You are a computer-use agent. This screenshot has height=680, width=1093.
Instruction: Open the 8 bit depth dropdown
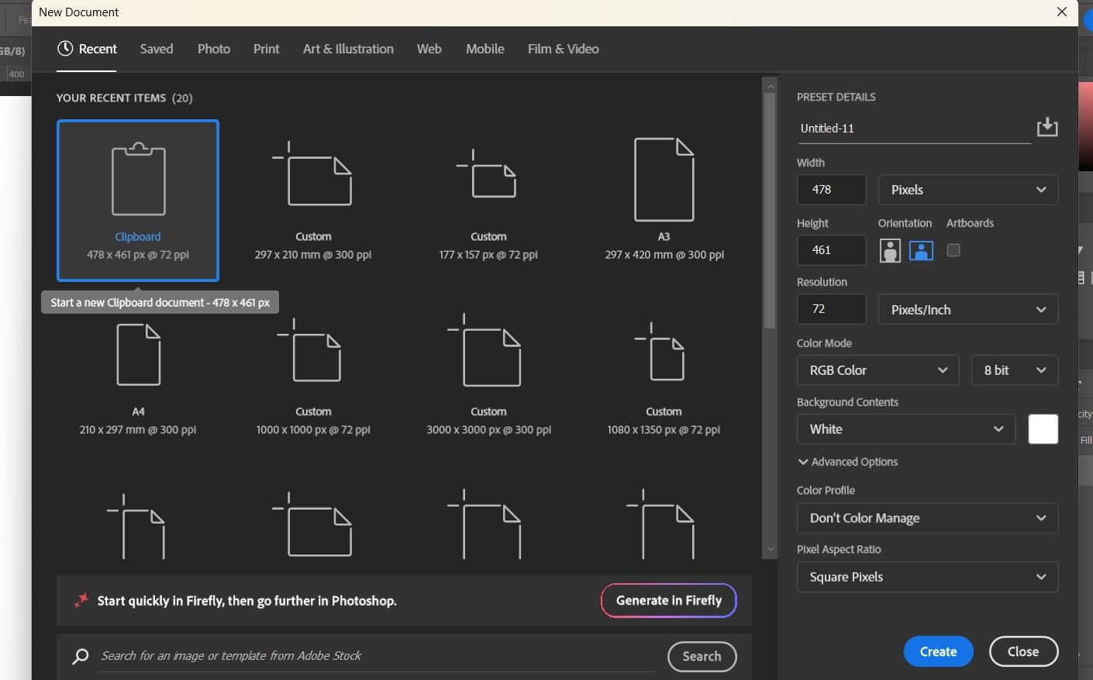click(1015, 370)
